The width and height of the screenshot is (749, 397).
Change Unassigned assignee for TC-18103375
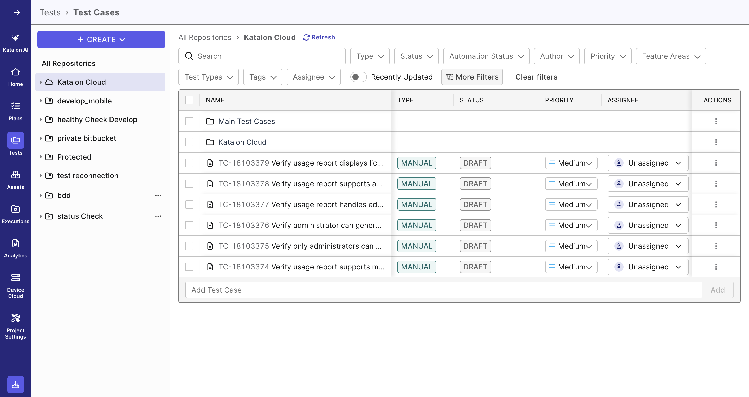click(648, 246)
